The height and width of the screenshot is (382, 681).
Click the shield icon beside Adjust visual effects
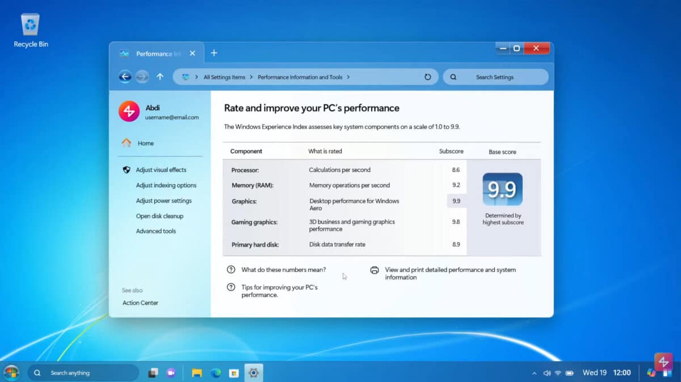coord(127,169)
